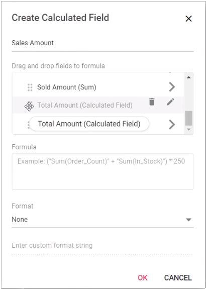Click the CANCEL button
Viewport: 206px width, 289px height.
tap(178, 277)
